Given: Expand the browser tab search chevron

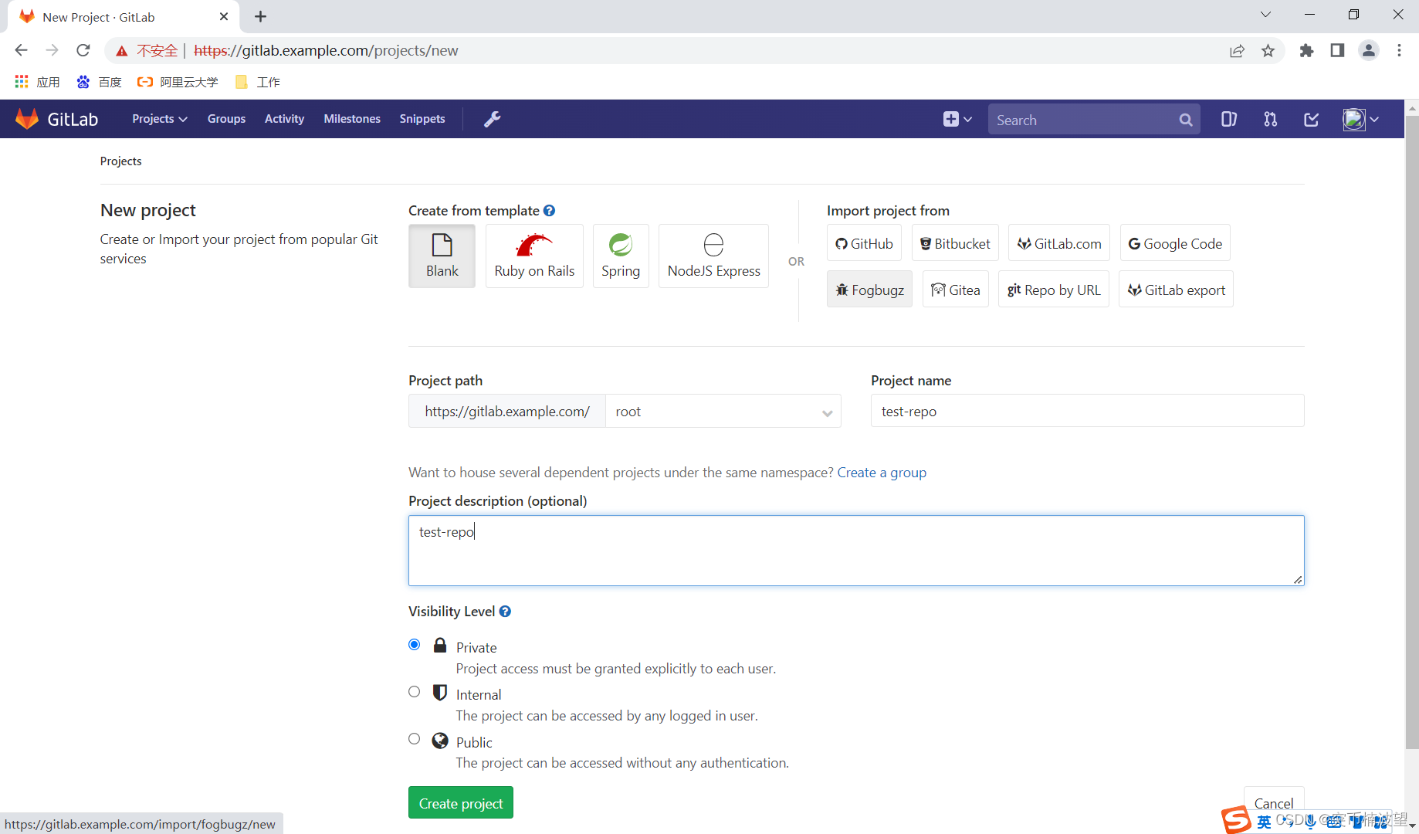Looking at the screenshot, I should (x=1265, y=15).
